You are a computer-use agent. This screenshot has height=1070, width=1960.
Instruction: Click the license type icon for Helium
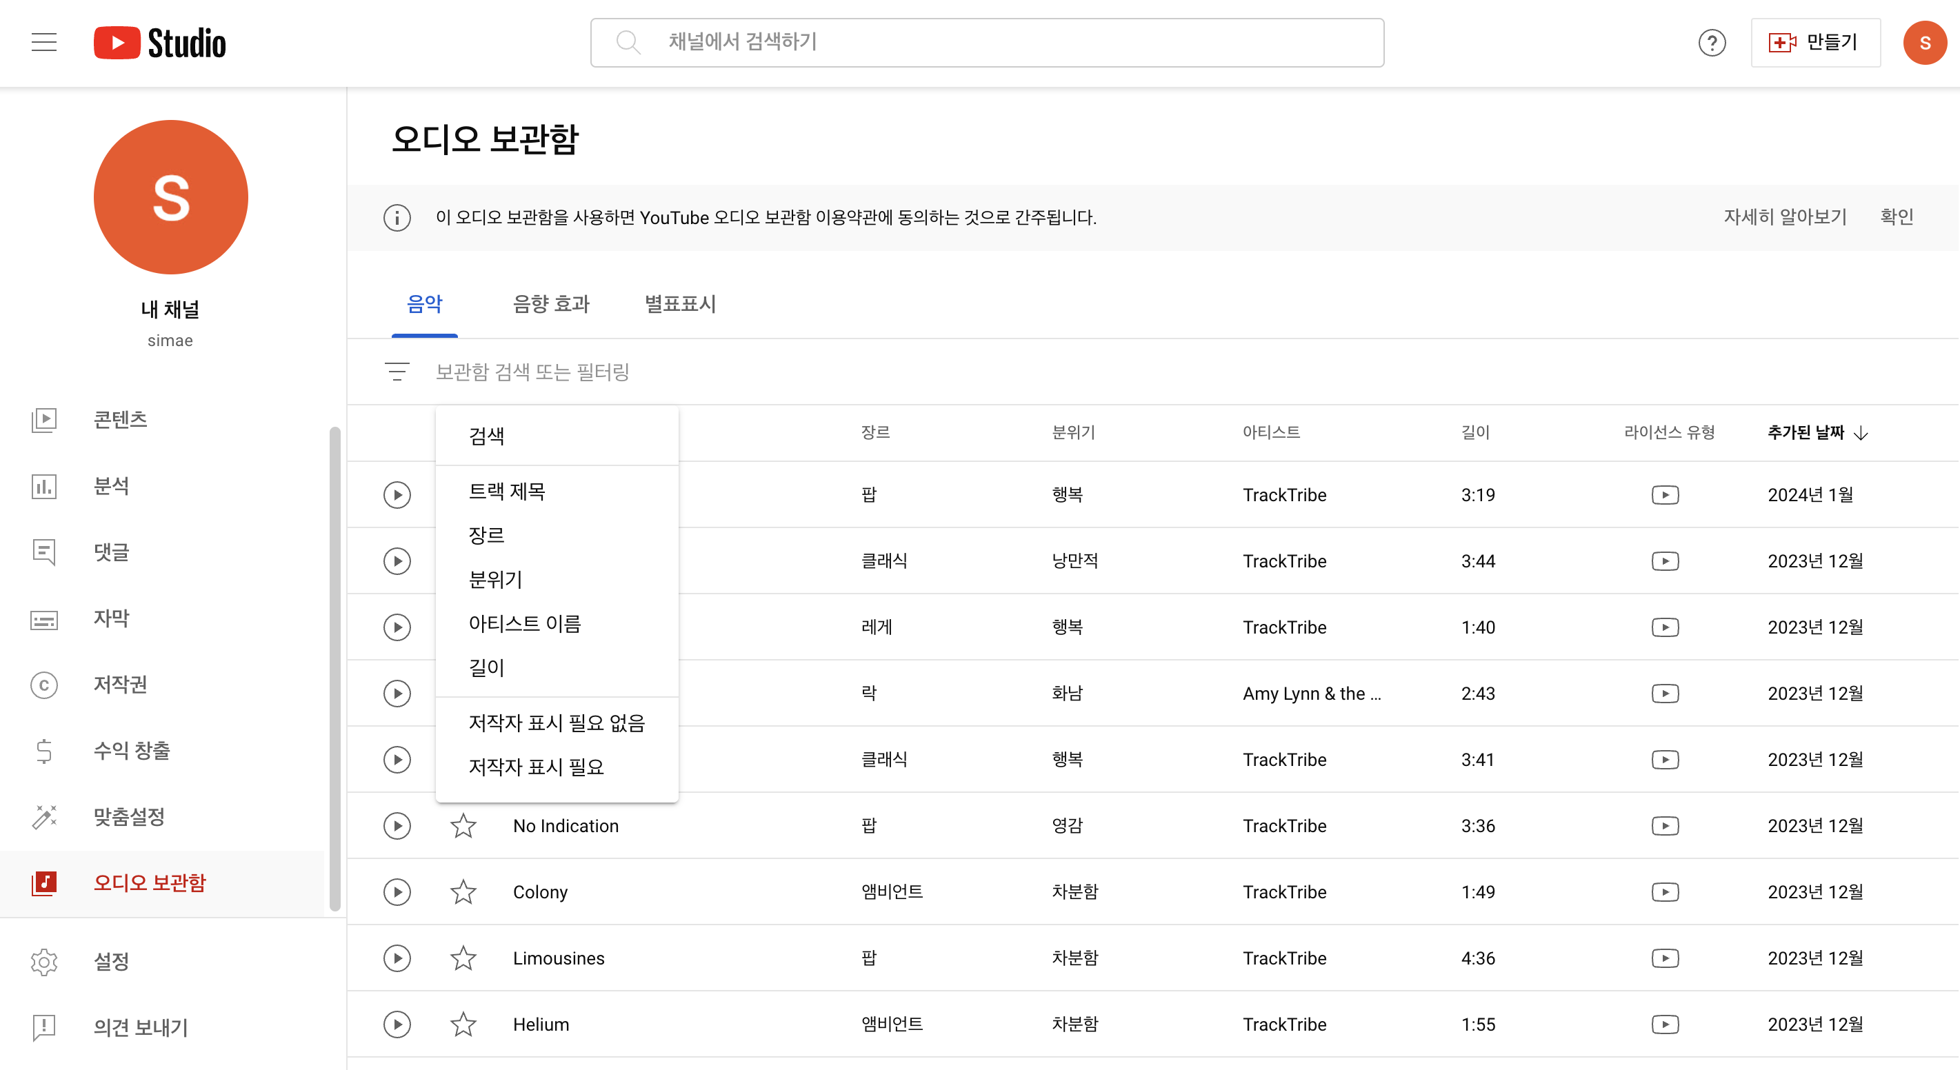[x=1665, y=1024]
